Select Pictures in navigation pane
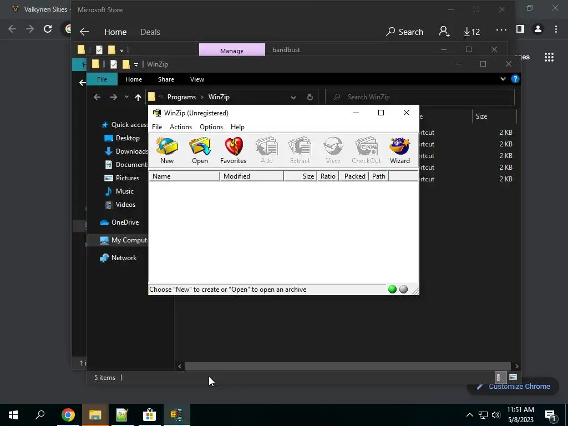 122,178
